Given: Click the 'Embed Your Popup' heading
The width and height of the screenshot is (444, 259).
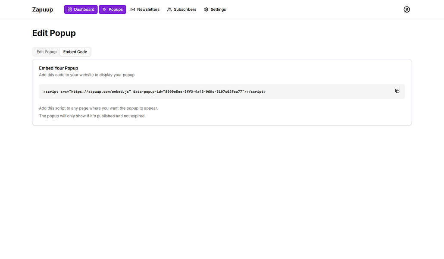Looking at the screenshot, I should tap(59, 68).
